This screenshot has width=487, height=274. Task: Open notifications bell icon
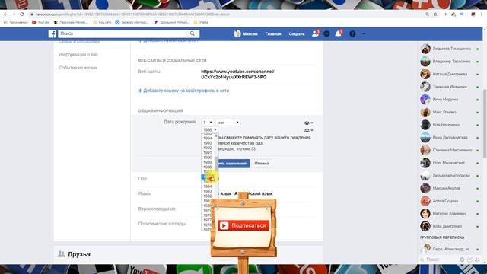(338, 33)
